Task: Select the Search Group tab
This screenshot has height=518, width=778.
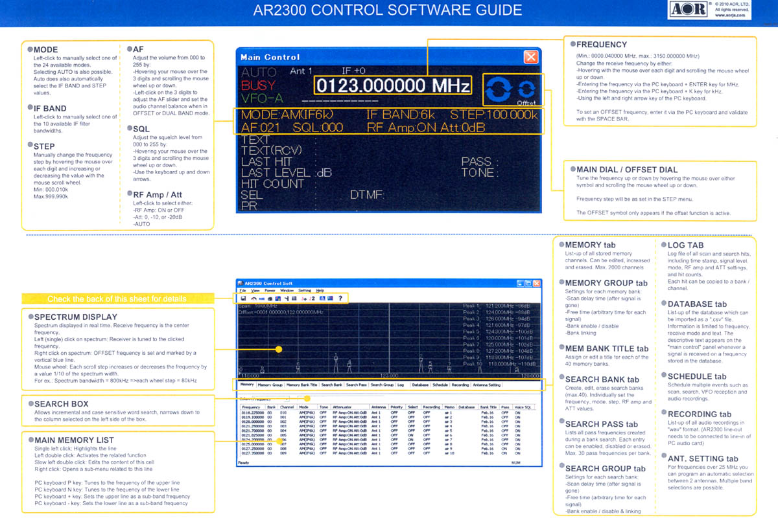Action: (x=382, y=385)
